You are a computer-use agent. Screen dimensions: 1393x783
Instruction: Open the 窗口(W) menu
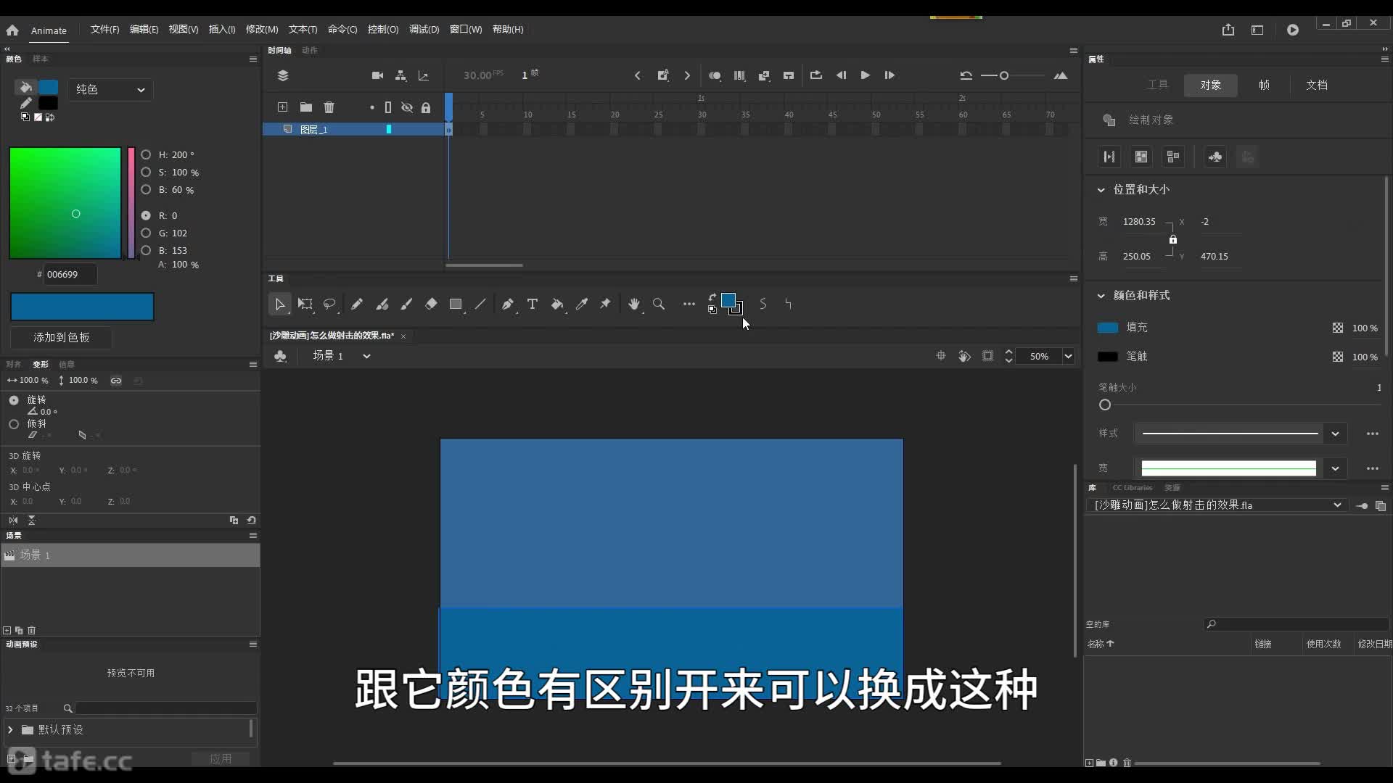[x=466, y=30]
